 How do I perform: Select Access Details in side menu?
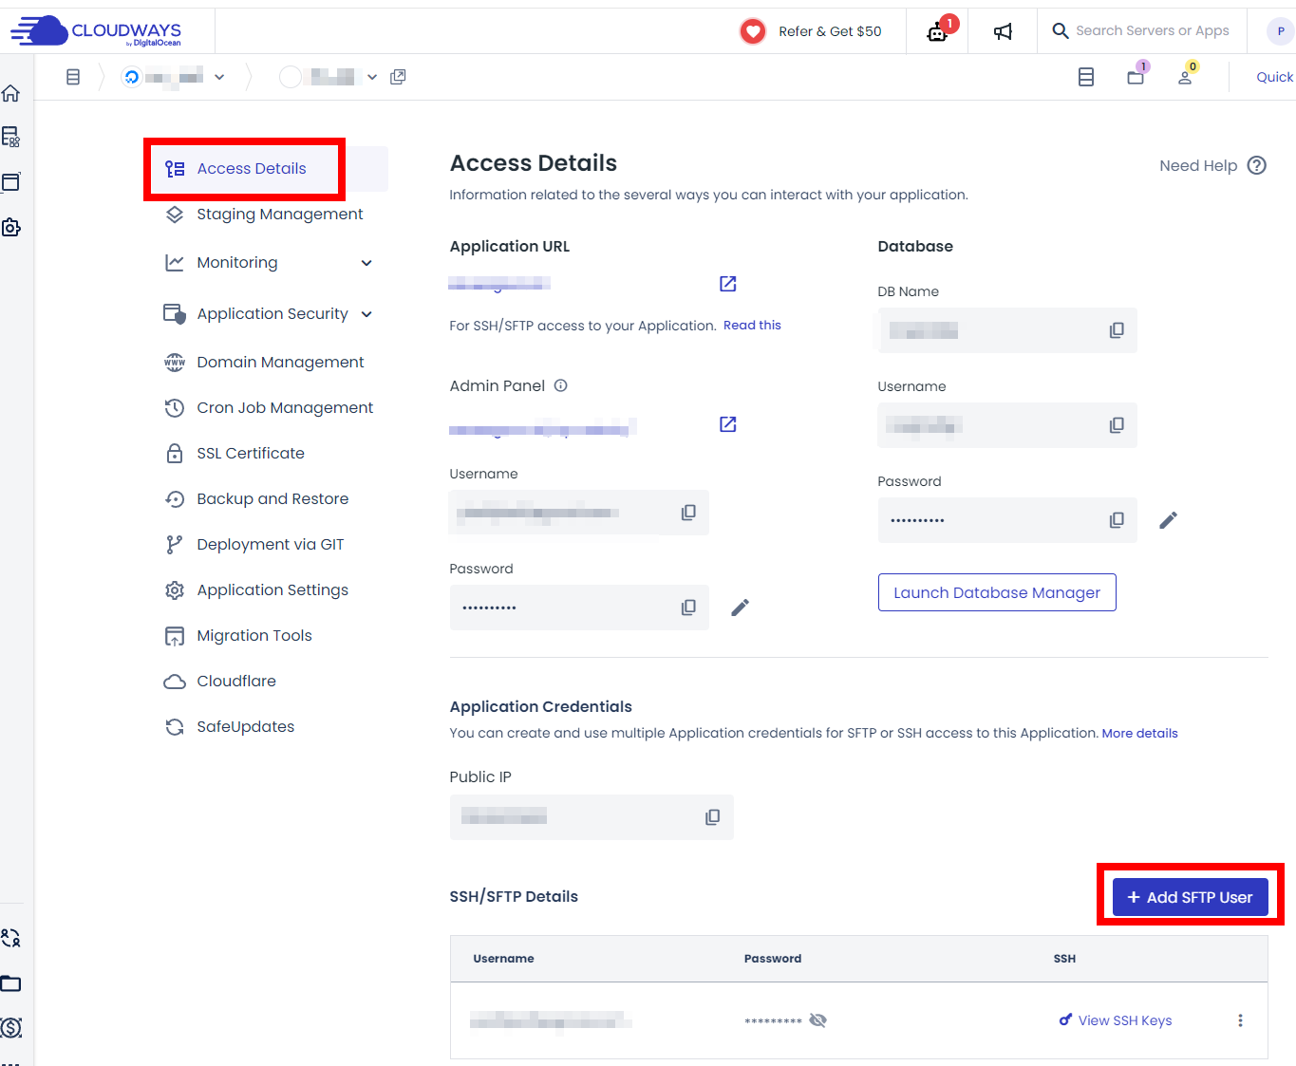pyautogui.click(x=252, y=169)
